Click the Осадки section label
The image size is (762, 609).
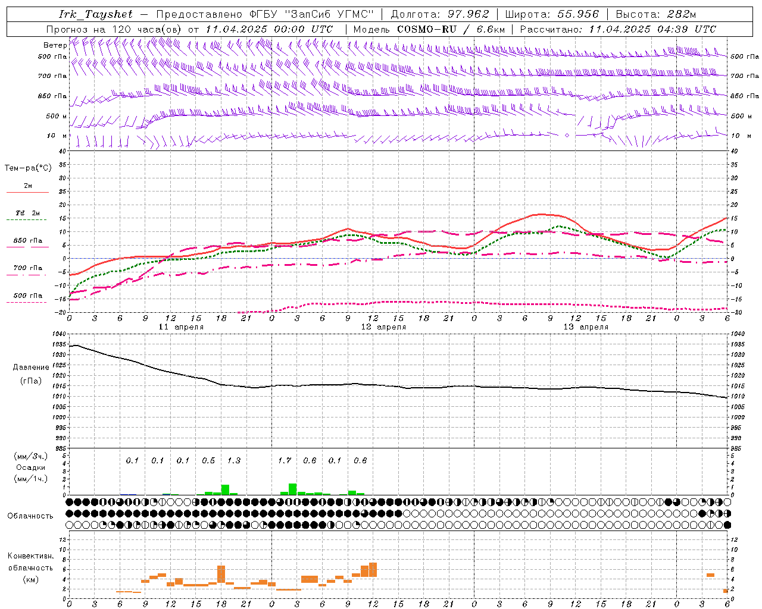tap(31, 467)
